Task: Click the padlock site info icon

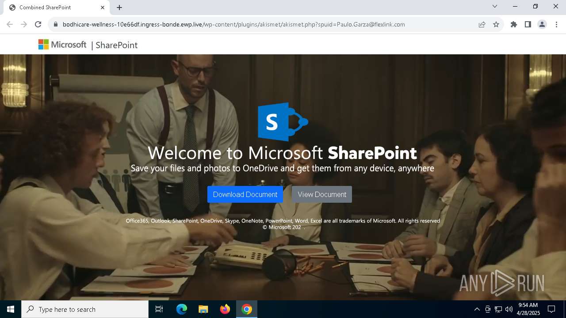Action: point(56,25)
